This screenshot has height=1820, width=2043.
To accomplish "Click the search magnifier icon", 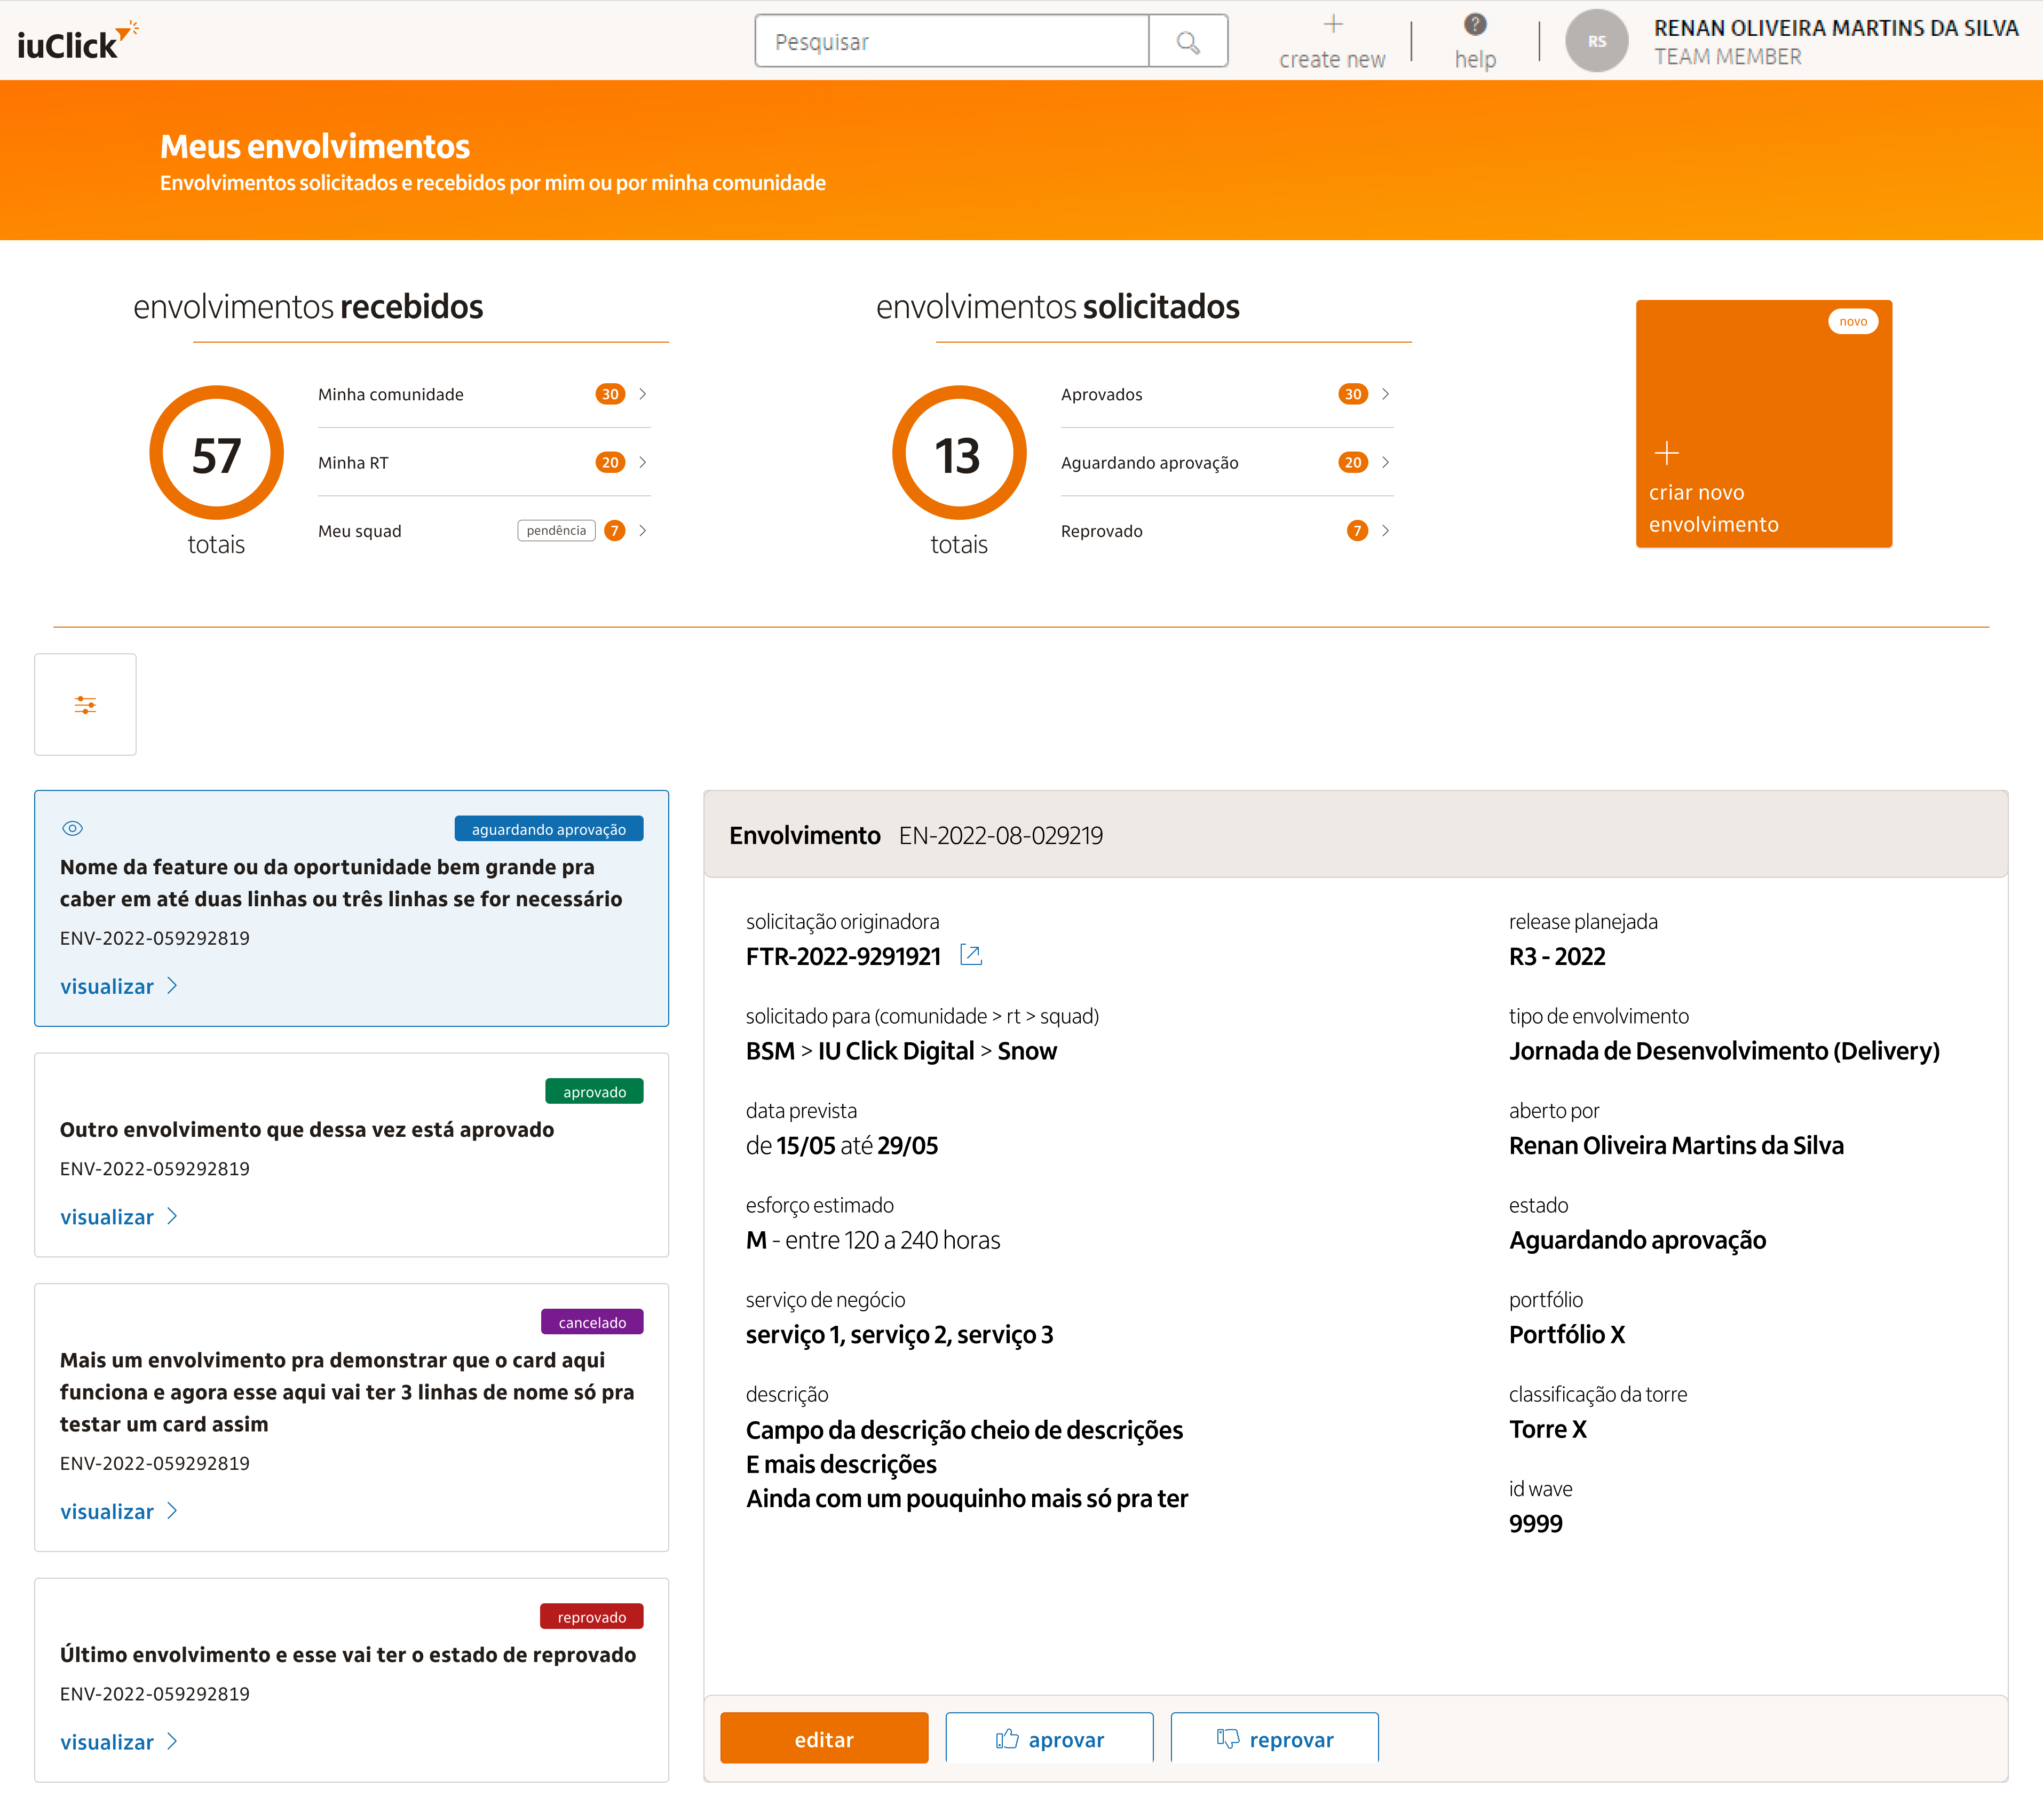I will (x=1187, y=42).
